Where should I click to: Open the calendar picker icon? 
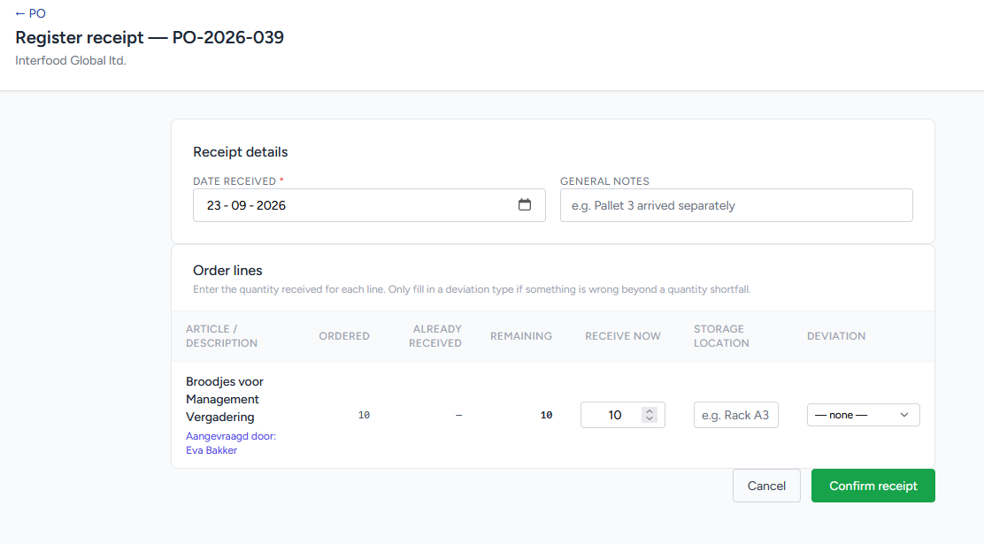[x=525, y=204]
